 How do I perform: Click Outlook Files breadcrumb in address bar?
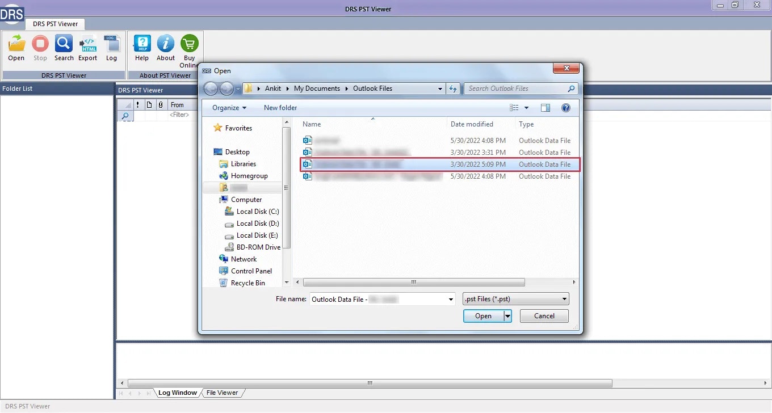point(372,88)
